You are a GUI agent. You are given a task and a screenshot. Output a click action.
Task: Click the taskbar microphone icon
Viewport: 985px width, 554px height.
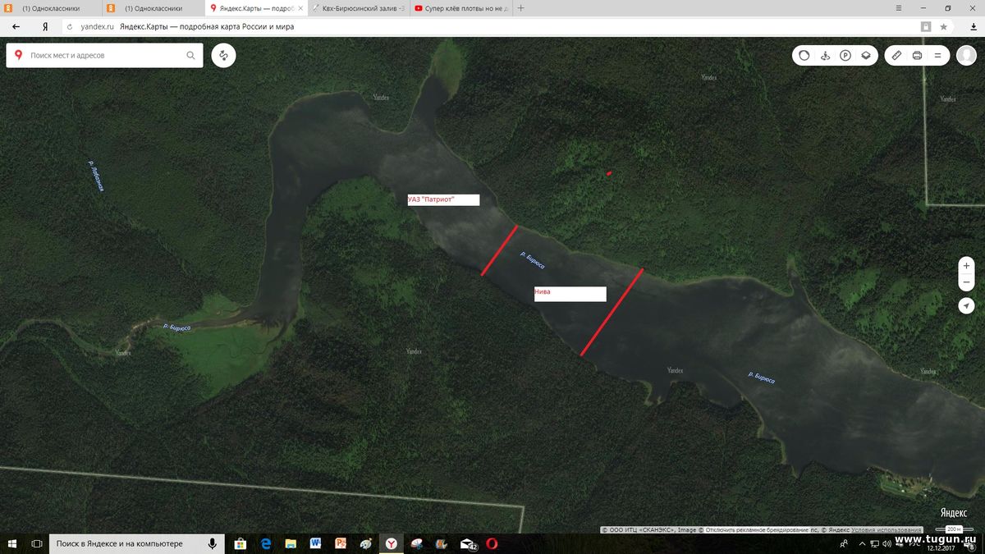(x=213, y=543)
